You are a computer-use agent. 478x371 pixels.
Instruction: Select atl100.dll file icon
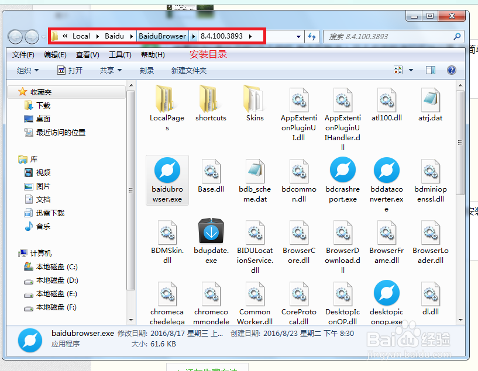click(386, 100)
